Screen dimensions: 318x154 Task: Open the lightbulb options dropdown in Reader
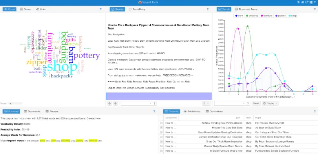[x=206, y=103]
